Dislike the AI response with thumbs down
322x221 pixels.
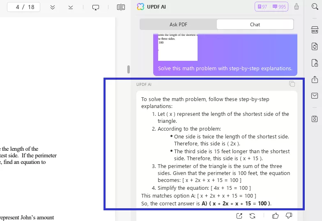tap(289, 216)
